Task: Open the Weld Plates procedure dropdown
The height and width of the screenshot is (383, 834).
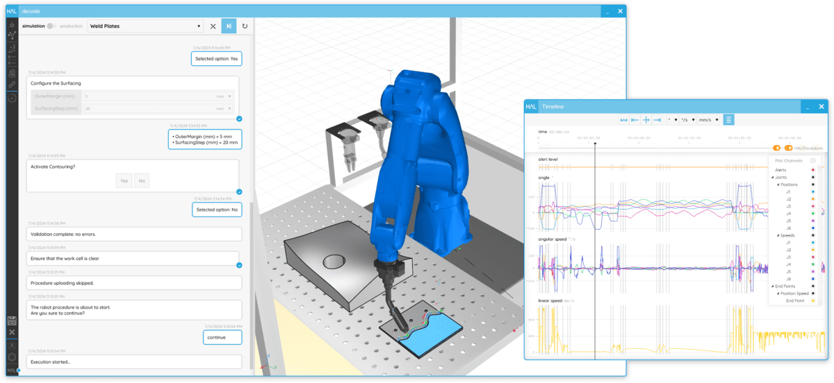Action: tap(145, 26)
